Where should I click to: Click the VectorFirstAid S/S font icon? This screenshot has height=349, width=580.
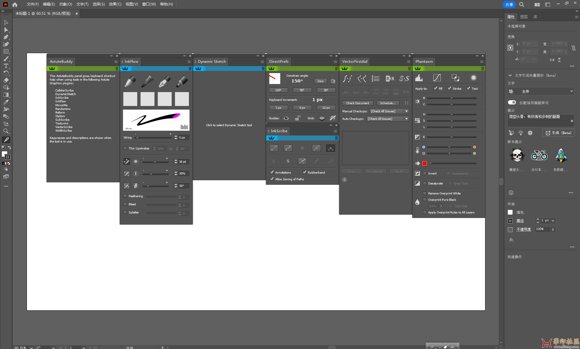(x=404, y=78)
